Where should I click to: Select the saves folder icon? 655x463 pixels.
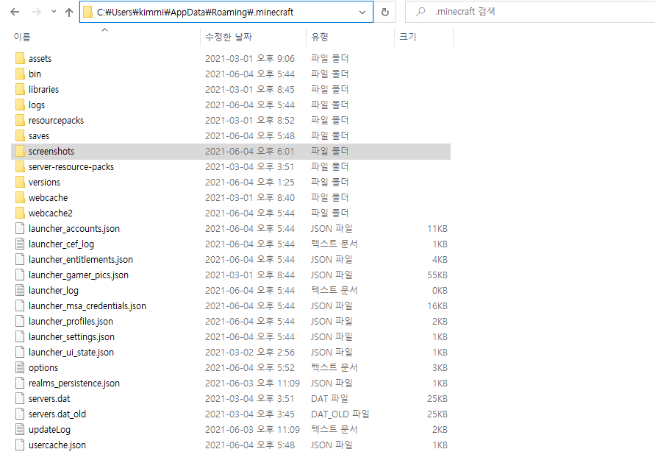coord(20,136)
